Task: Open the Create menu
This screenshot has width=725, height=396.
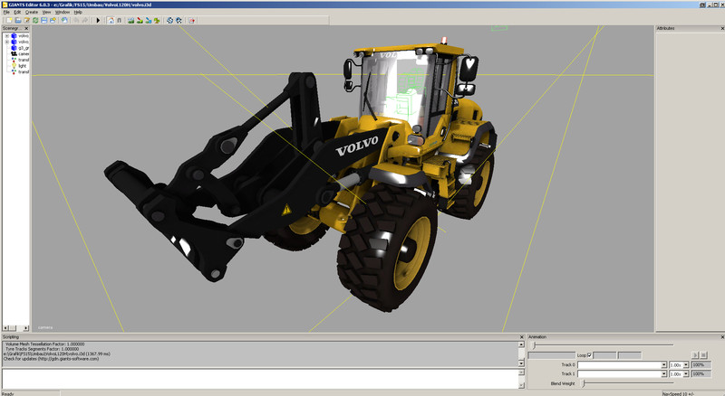Action: click(32, 12)
